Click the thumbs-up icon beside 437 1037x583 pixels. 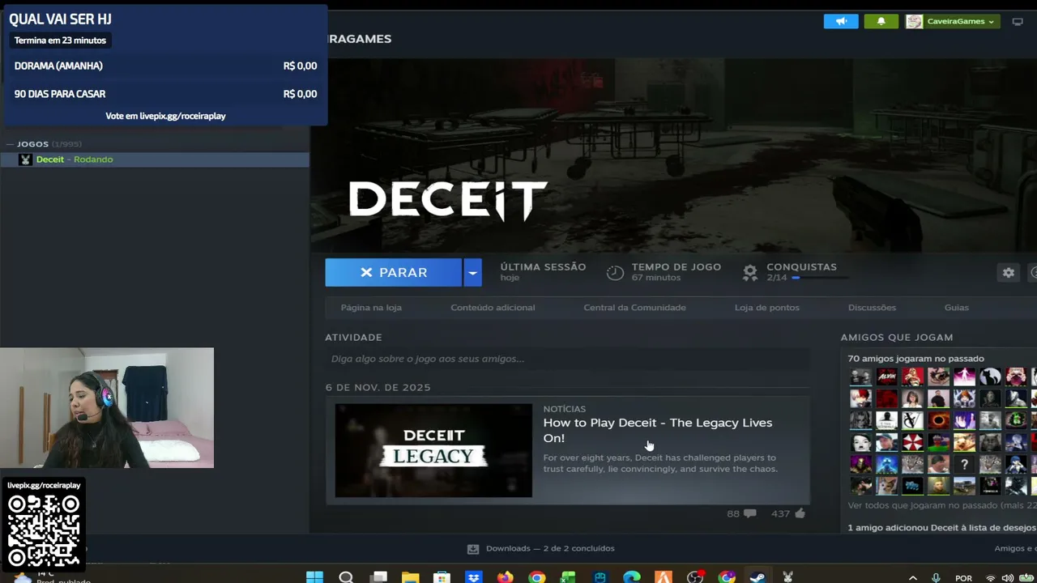(800, 513)
